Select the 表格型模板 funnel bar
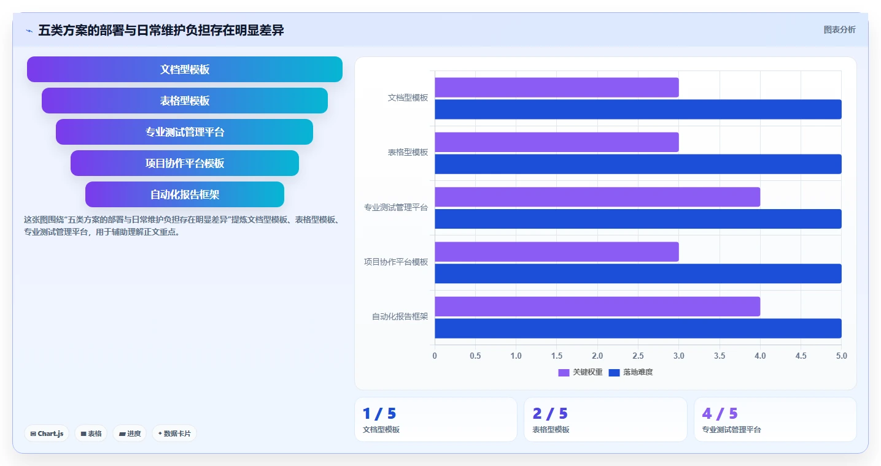Screen dimensions: 881x466 pyautogui.click(x=185, y=101)
